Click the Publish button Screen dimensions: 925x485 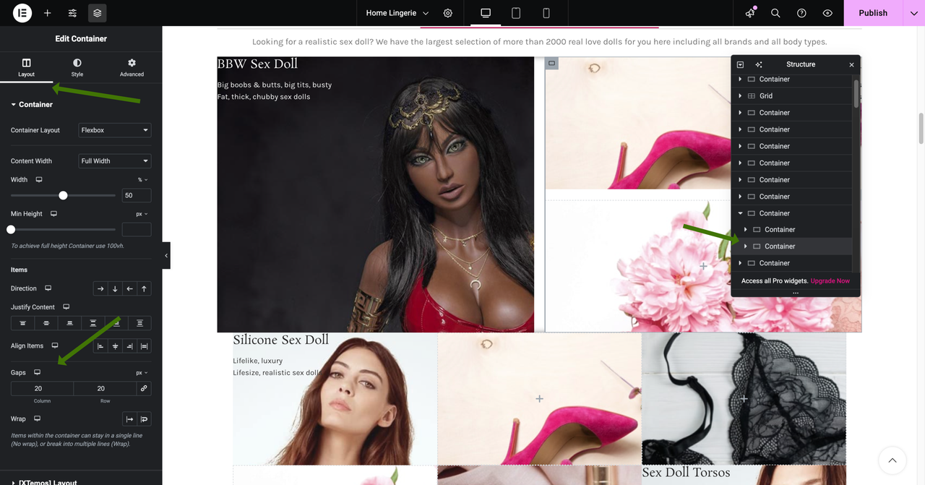(x=873, y=13)
